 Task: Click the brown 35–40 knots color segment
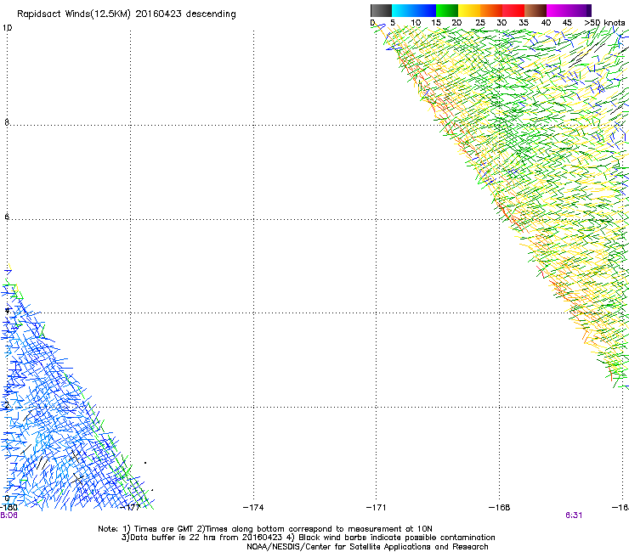(x=535, y=10)
